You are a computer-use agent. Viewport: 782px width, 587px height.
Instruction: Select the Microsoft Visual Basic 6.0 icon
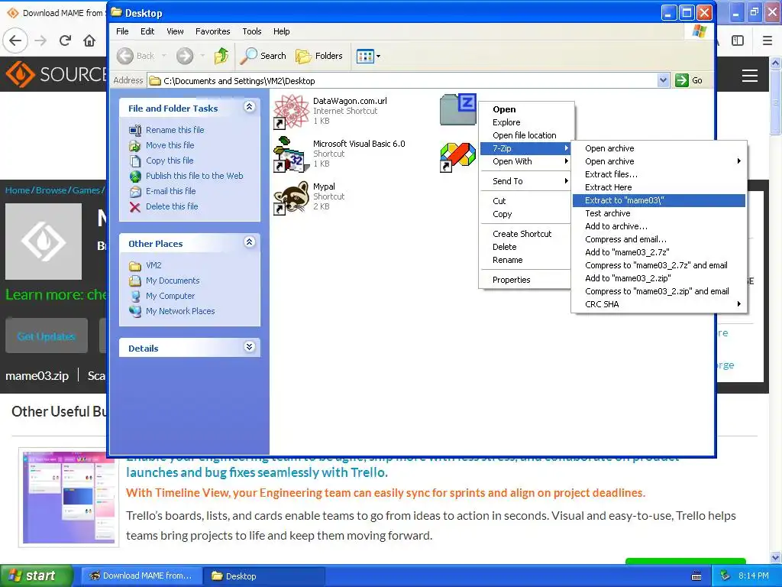pyautogui.click(x=291, y=154)
